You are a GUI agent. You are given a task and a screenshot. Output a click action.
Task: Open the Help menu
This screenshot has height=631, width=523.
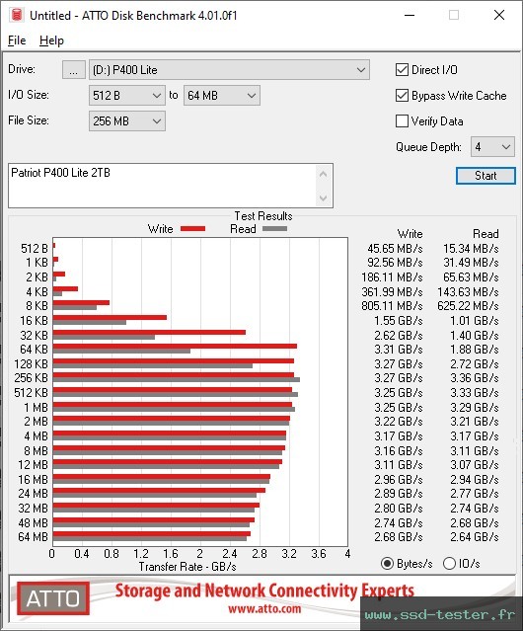[x=51, y=40]
